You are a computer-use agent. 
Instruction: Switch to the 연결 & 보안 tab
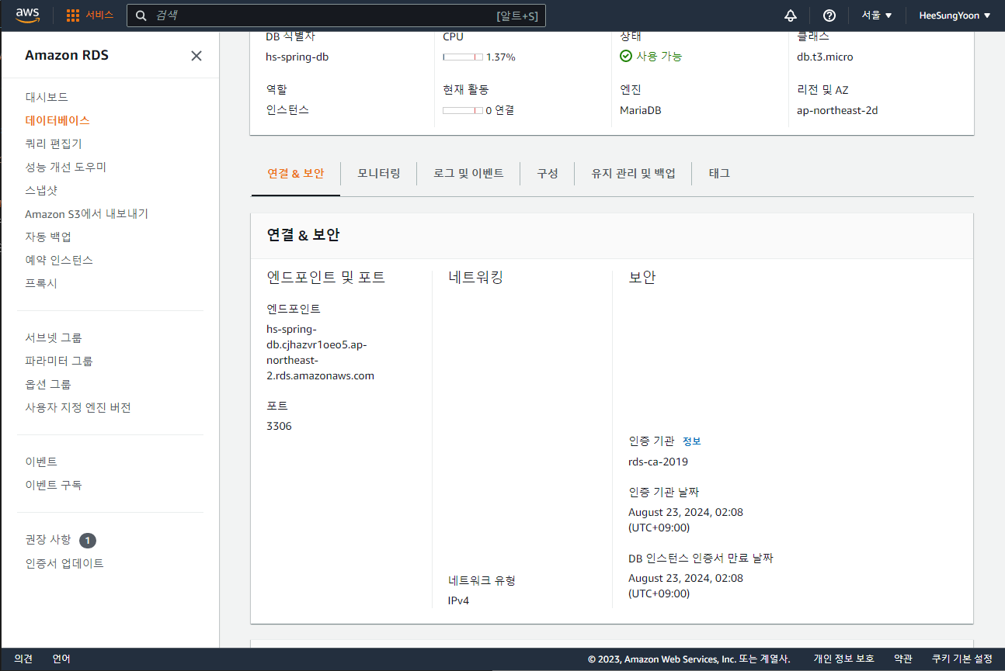click(295, 174)
